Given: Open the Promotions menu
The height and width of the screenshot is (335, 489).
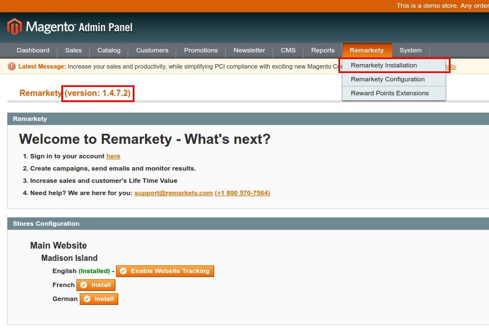Looking at the screenshot, I should coord(201,50).
